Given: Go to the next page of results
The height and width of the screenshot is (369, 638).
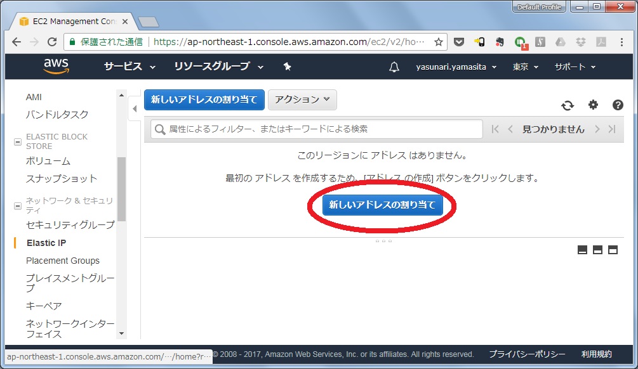Looking at the screenshot, I should 597,129.
